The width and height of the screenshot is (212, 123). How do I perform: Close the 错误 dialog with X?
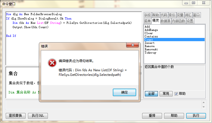click(x=133, y=45)
